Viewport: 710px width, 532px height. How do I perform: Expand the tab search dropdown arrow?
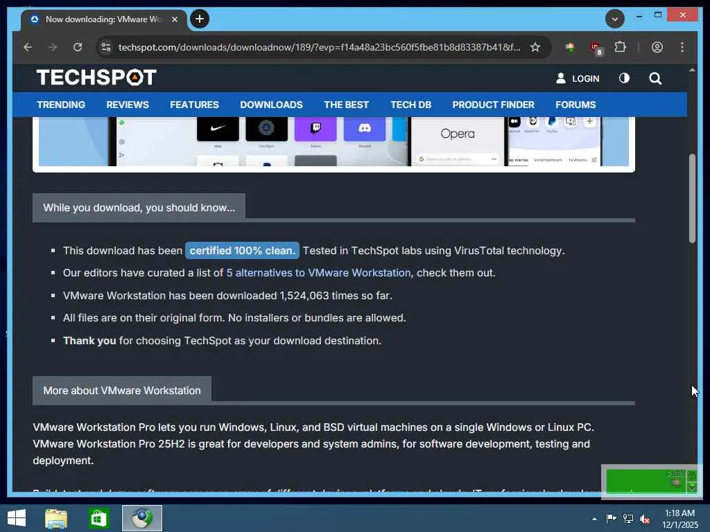615,19
